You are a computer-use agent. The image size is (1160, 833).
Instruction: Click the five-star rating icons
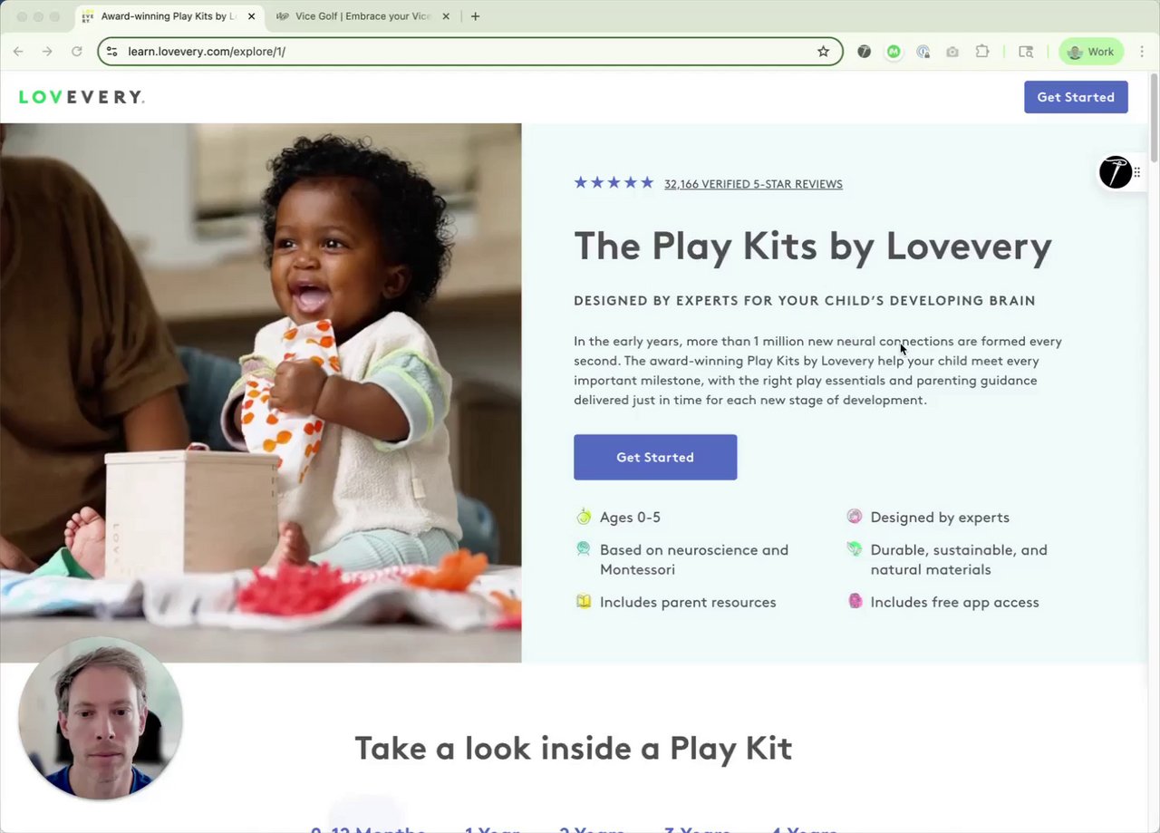coord(614,183)
